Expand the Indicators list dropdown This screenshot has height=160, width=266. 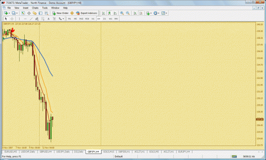[151, 13]
